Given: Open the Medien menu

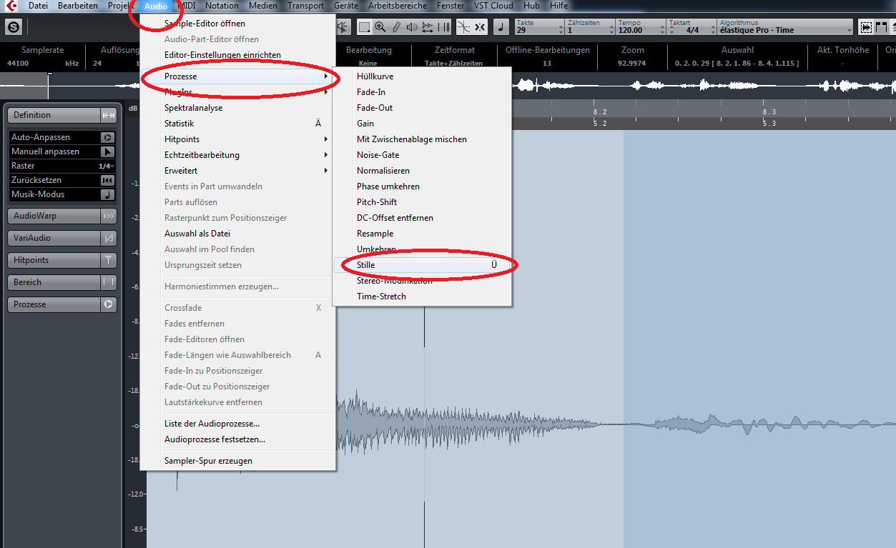Looking at the screenshot, I should click(263, 6).
